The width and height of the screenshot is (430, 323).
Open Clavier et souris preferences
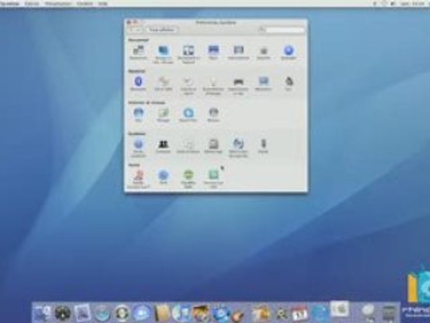tap(189, 85)
